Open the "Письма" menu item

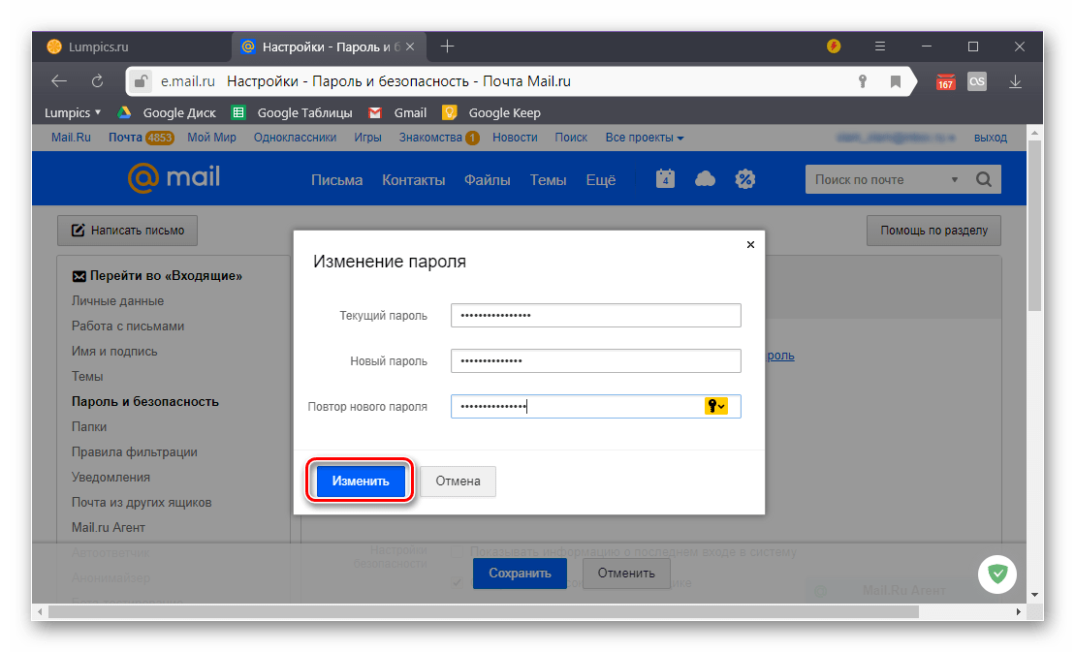pos(336,179)
